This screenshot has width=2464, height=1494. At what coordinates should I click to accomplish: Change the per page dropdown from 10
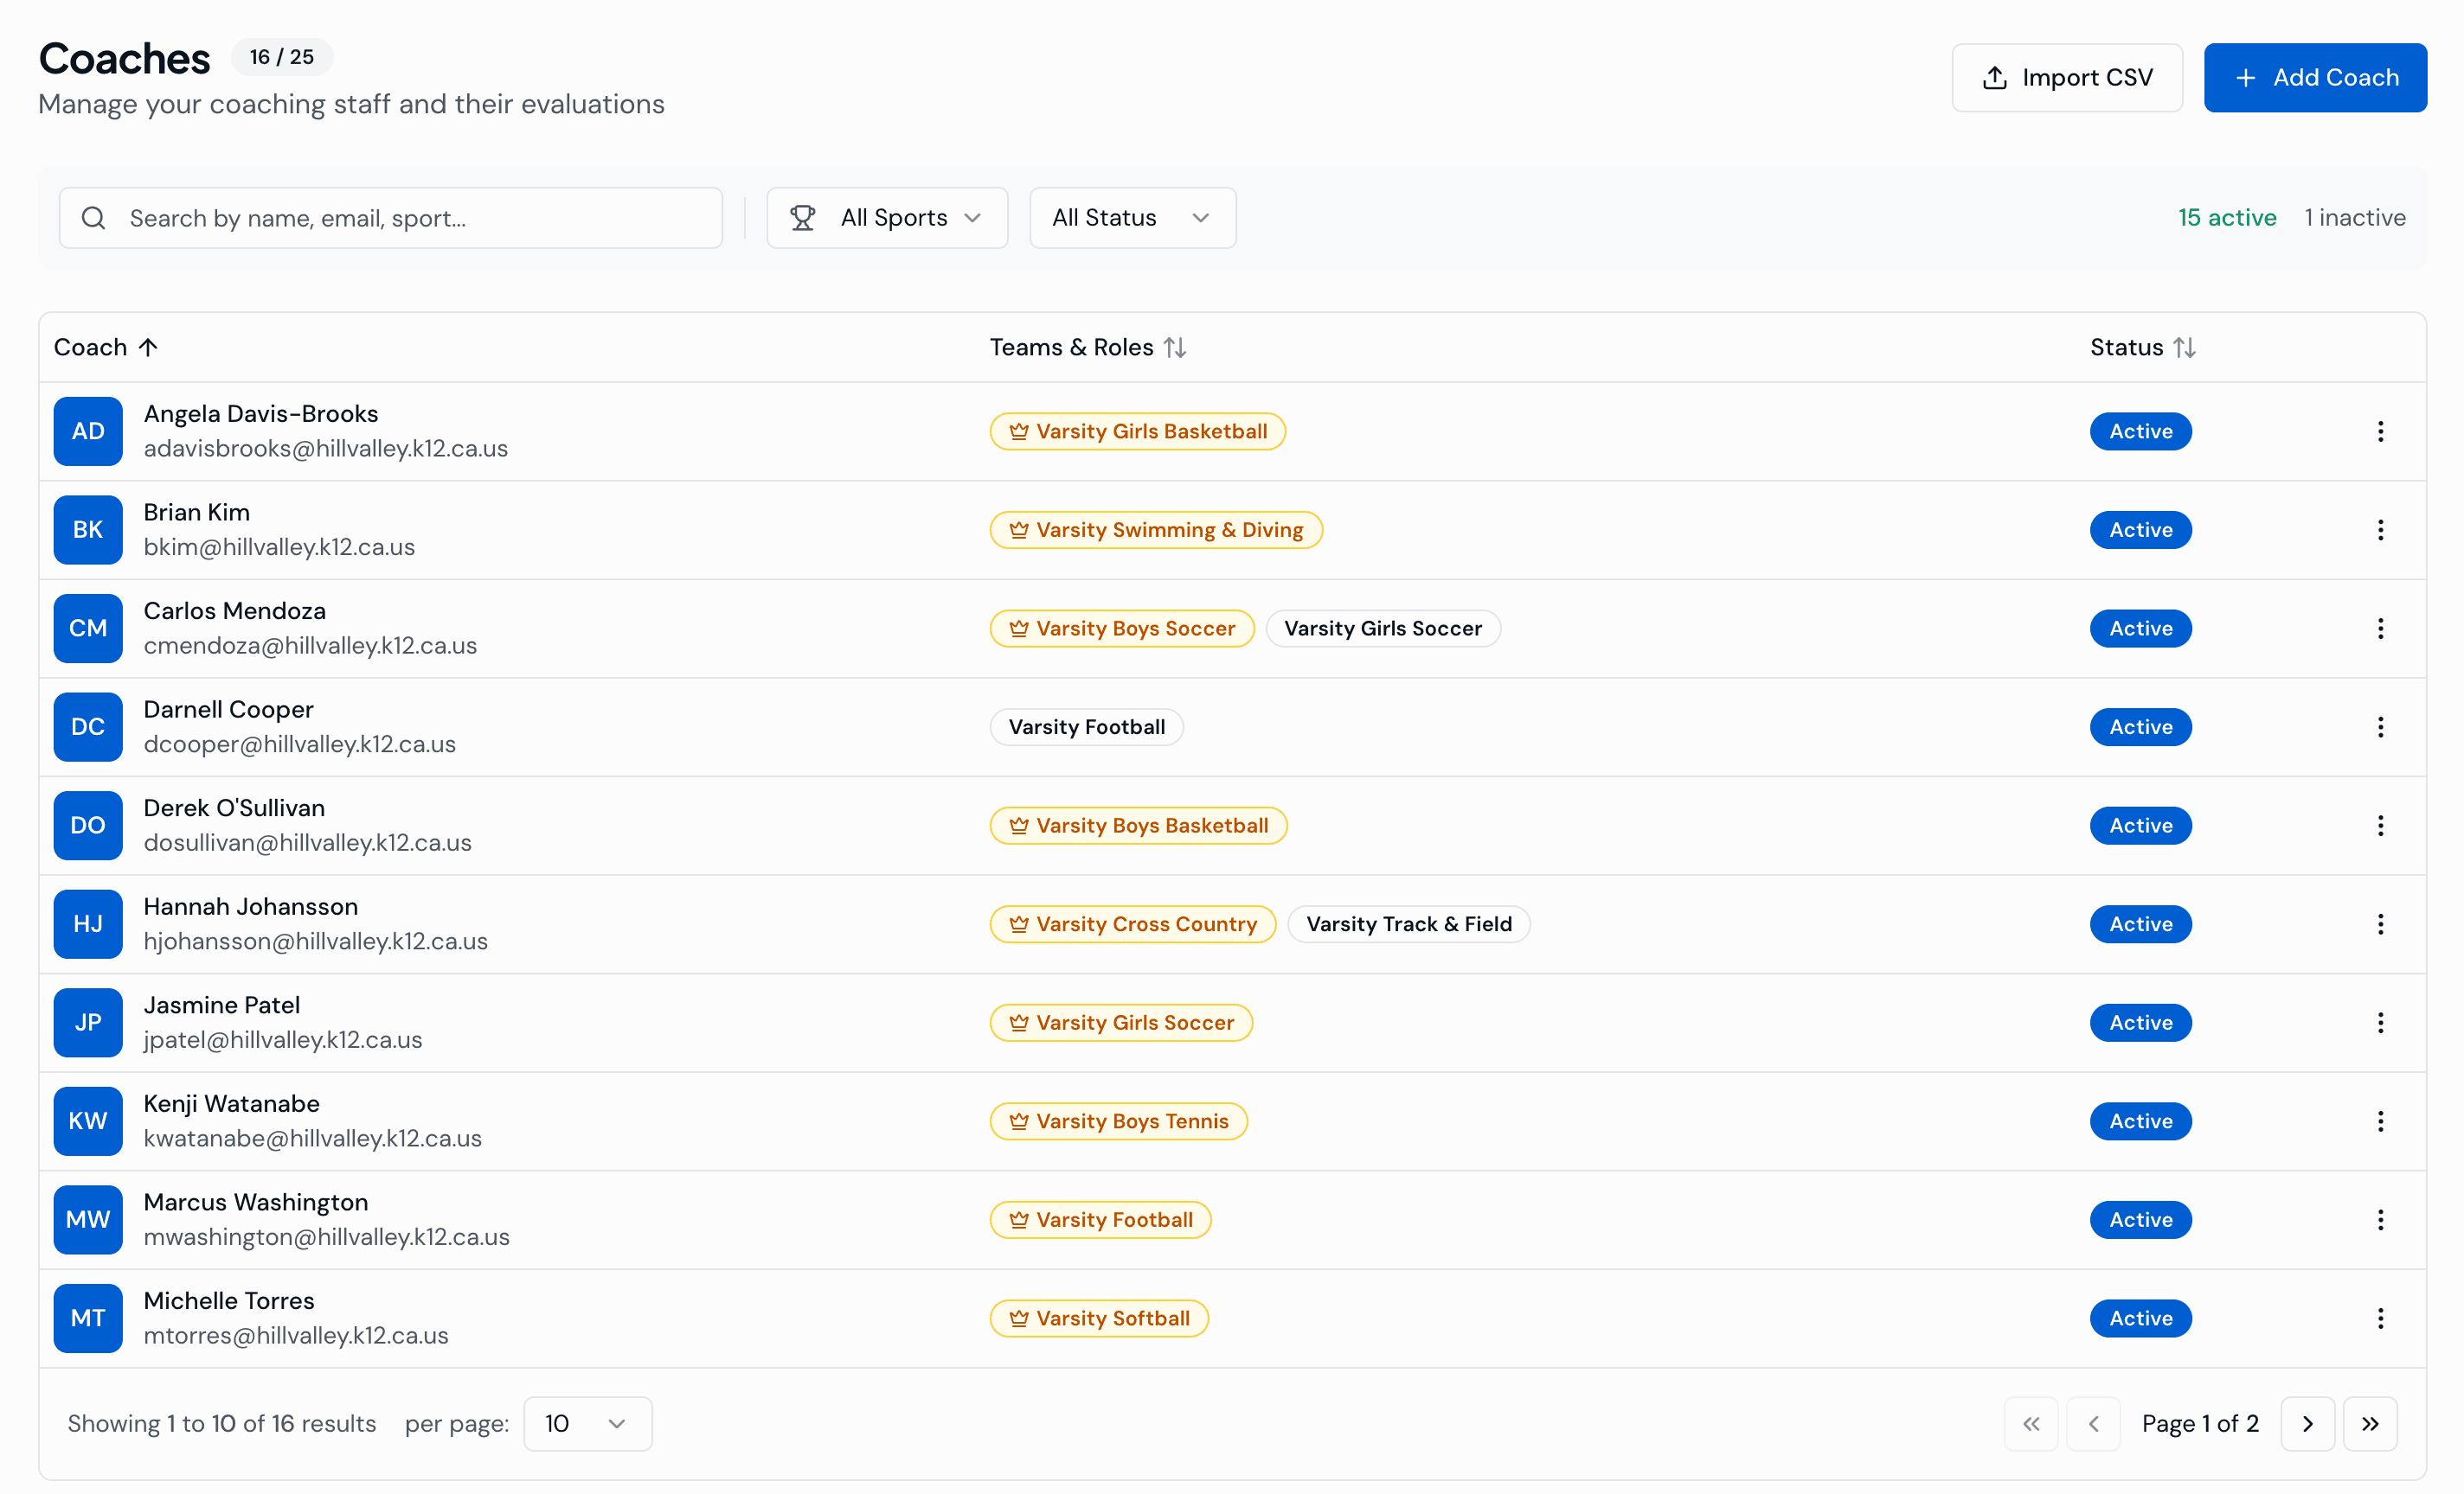tap(587, 1423)
